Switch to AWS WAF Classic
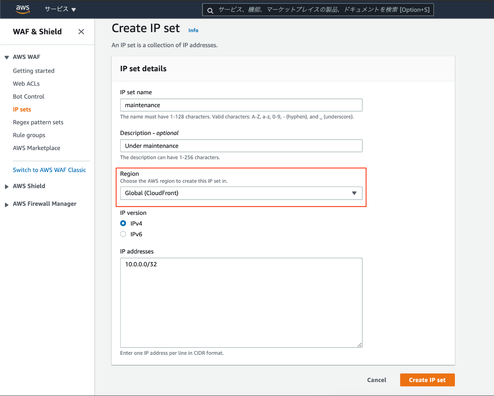The height and width of the screenshot is (396, 494). coord(49,170)
